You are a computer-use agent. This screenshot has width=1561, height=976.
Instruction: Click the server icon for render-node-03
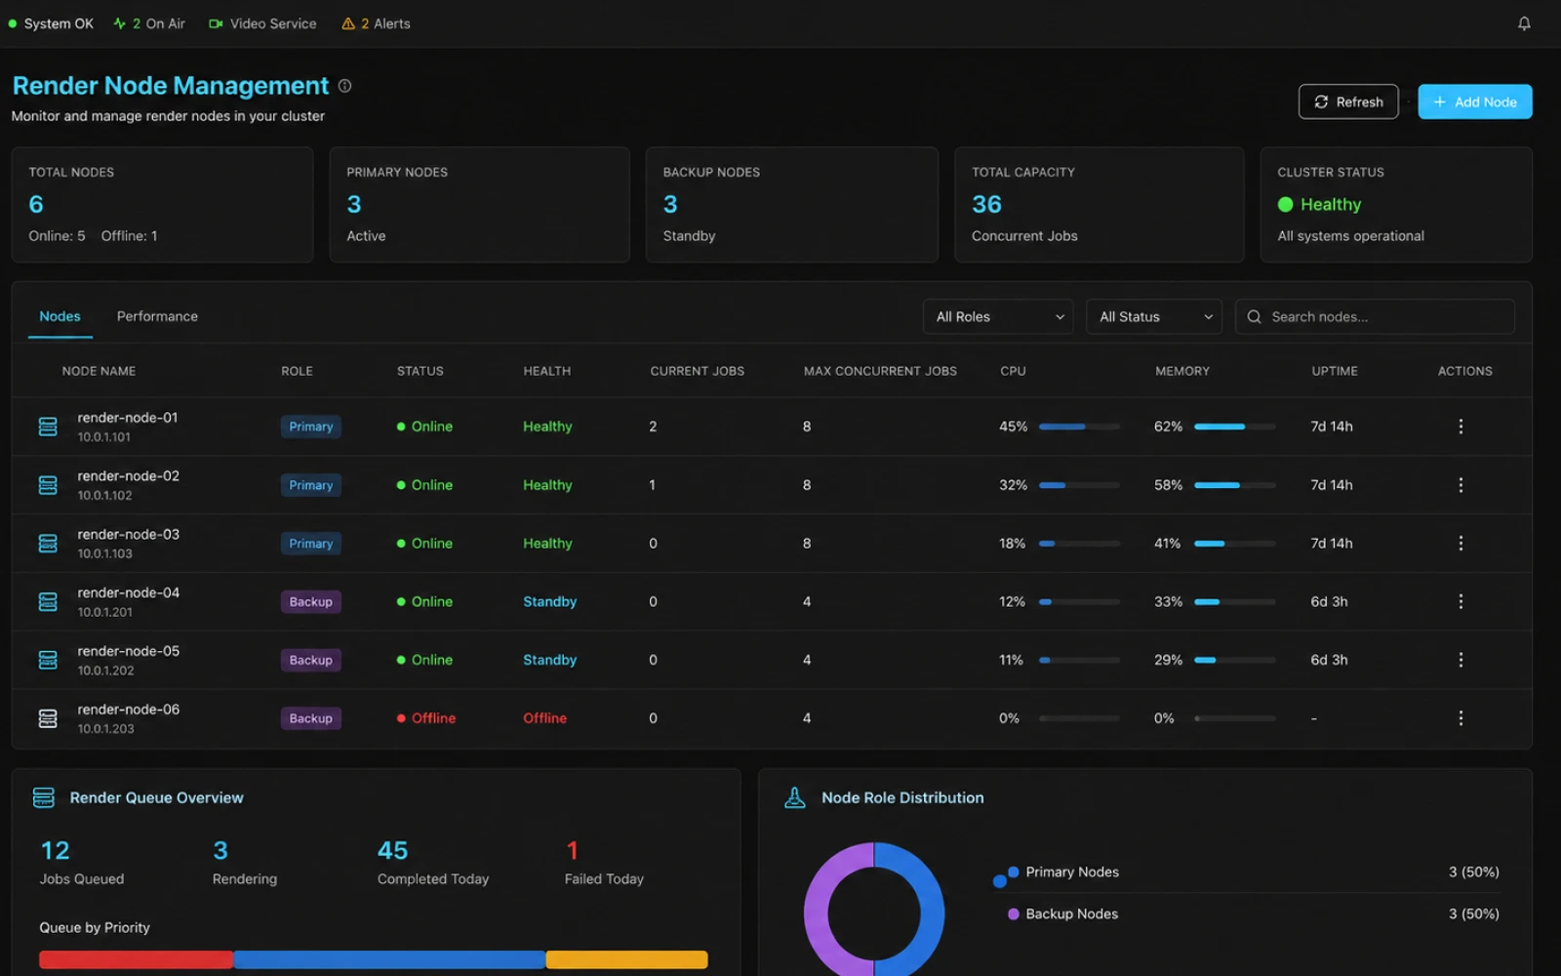(48, 544)
